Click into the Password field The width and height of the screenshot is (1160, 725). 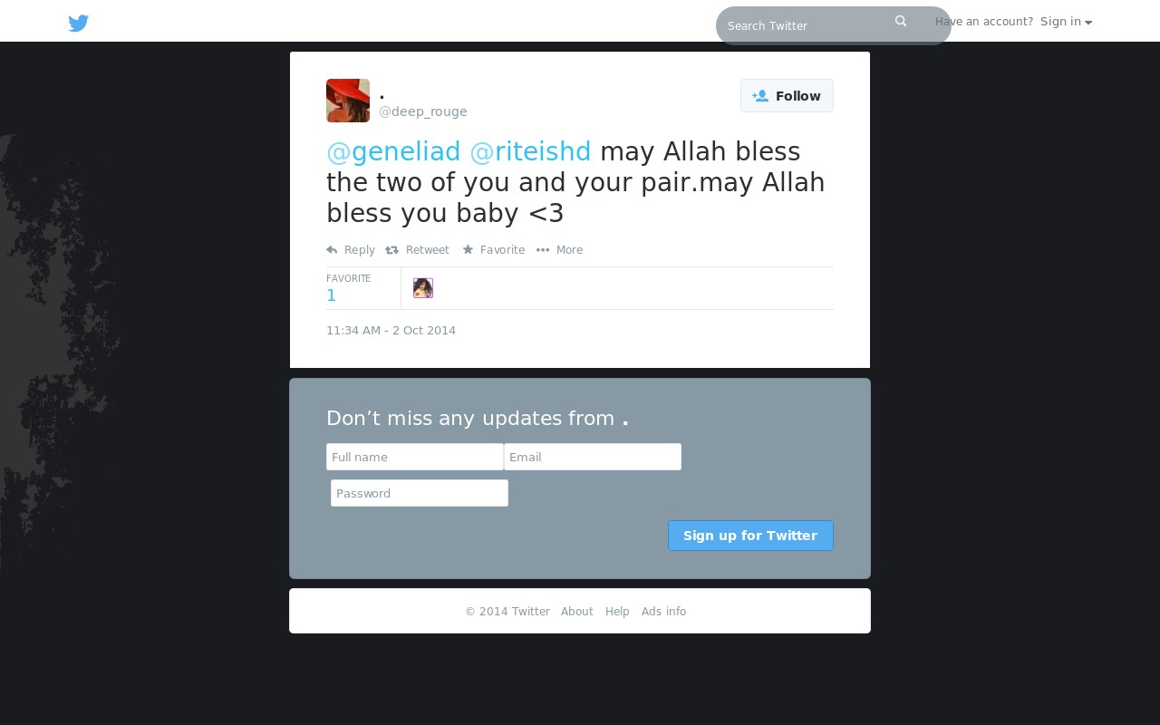tap(420, 493)
